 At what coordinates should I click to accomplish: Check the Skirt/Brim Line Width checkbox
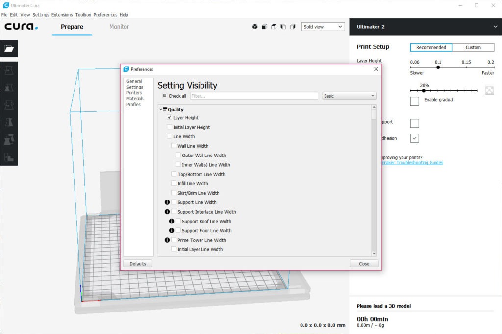coord(174,193)
